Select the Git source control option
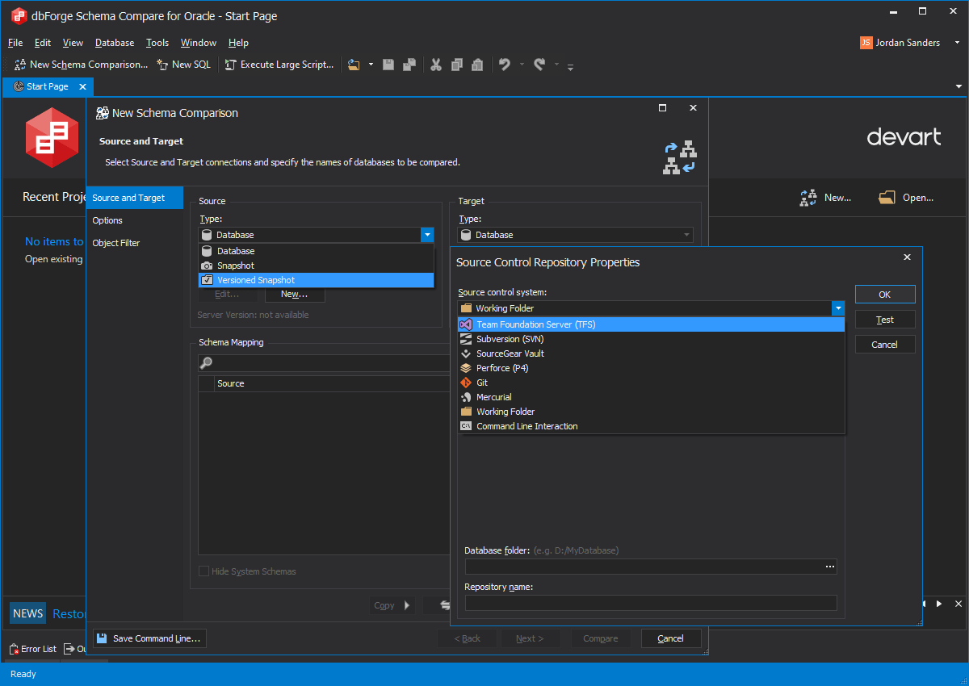The height and width of the screenshot is (686, 969). [x=482, y=383]
